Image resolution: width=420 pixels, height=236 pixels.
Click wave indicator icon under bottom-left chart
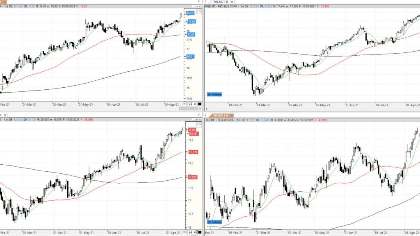pos(185,232)
